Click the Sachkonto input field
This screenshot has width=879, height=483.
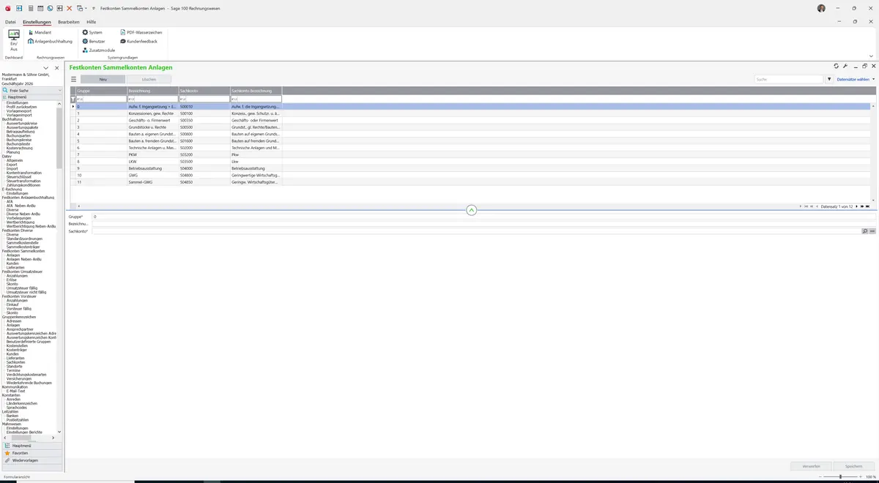(x=476, y=231)
